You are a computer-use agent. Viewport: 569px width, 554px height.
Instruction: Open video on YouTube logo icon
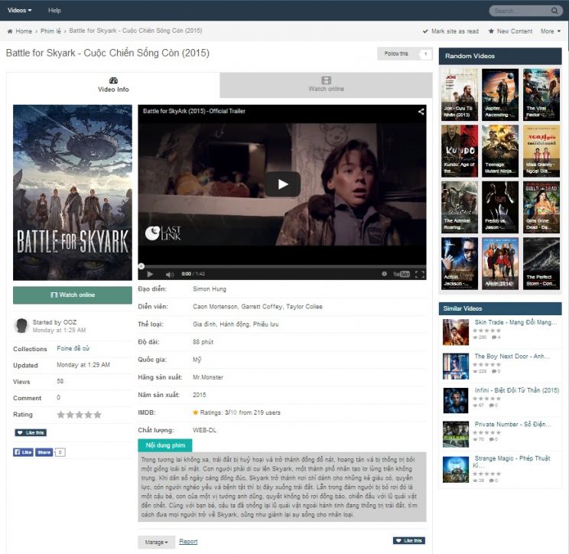pyautogui.click(x=402, y=274)
